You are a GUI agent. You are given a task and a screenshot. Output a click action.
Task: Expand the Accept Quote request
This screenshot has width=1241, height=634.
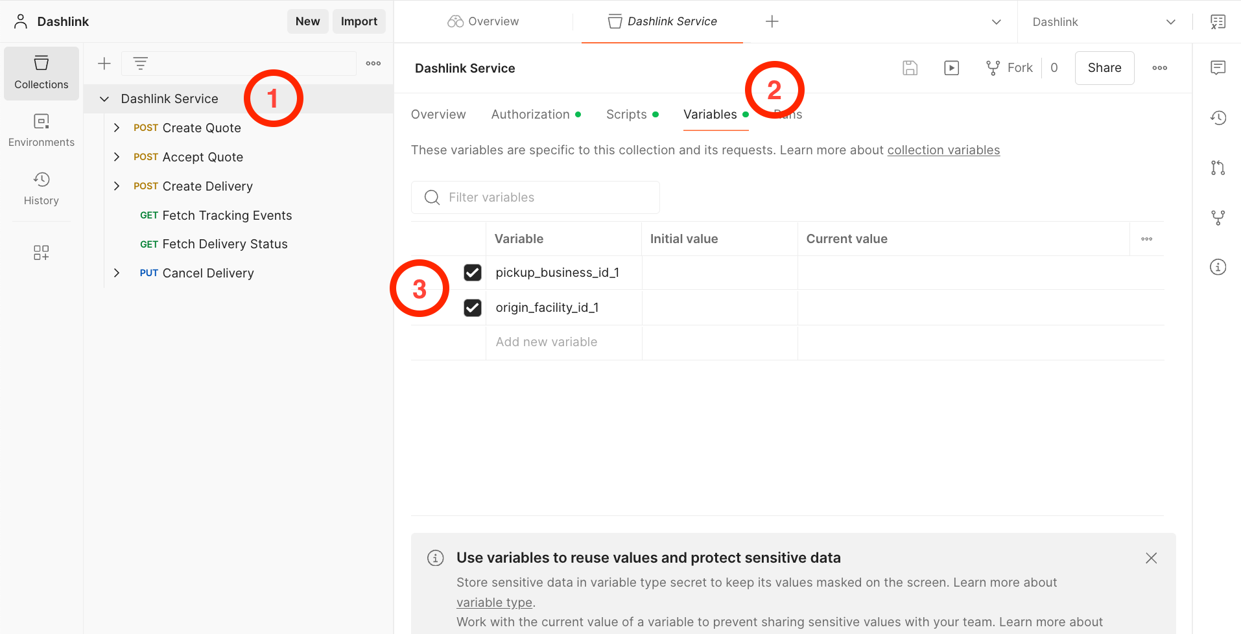point(117,157)
